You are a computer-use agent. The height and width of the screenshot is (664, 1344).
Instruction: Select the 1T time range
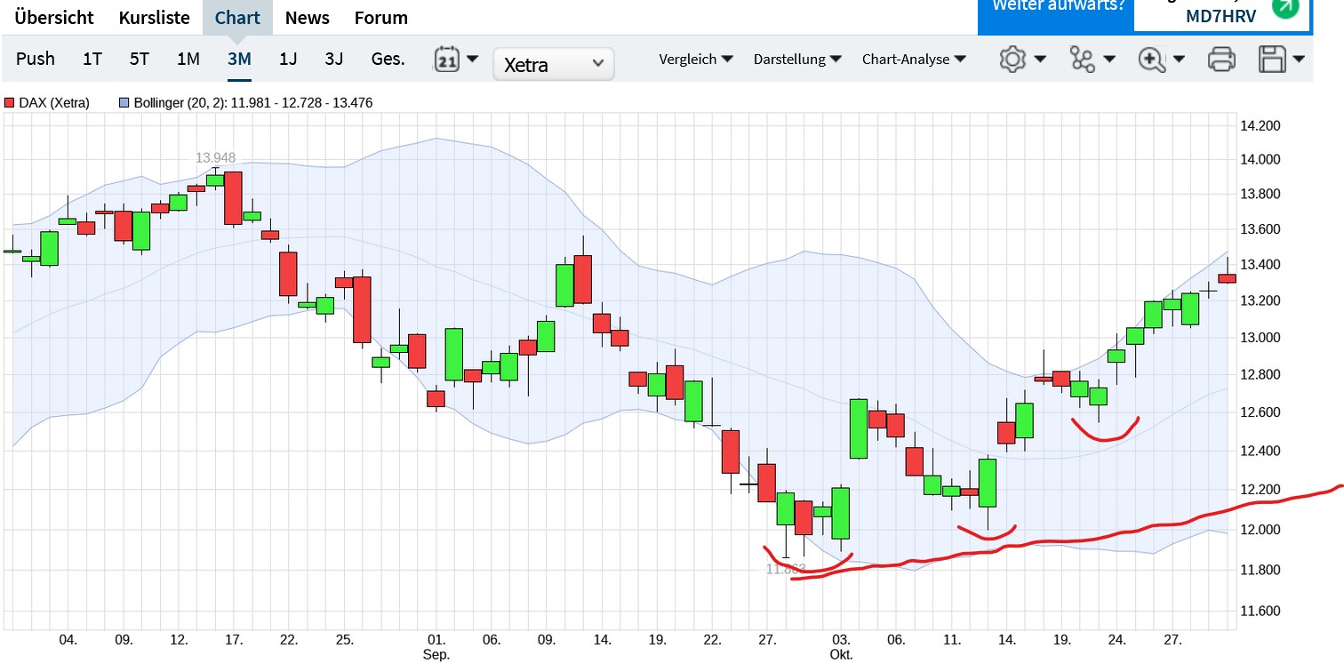pyautogui.click(x=92, y=59)
